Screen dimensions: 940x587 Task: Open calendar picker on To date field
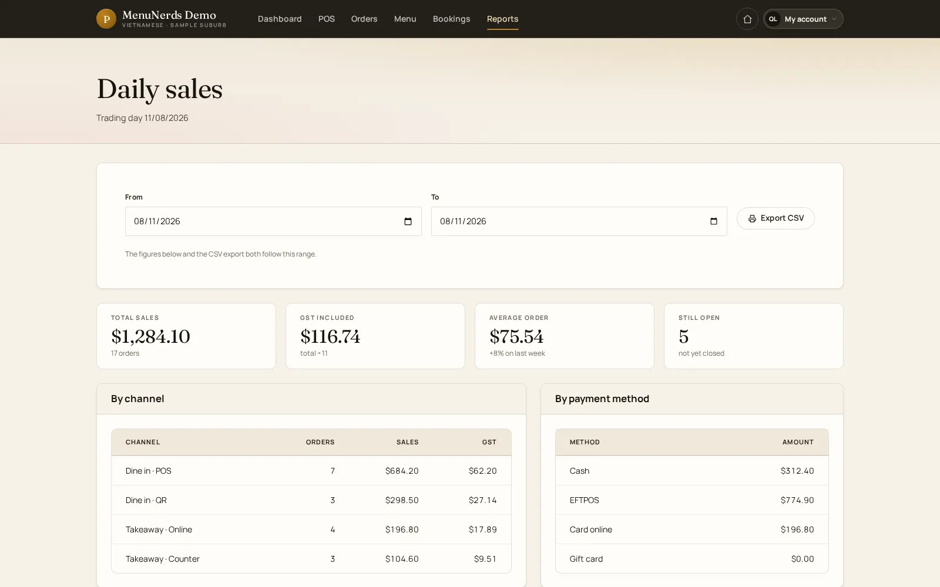pyautogui.click(x=714, y=221)
